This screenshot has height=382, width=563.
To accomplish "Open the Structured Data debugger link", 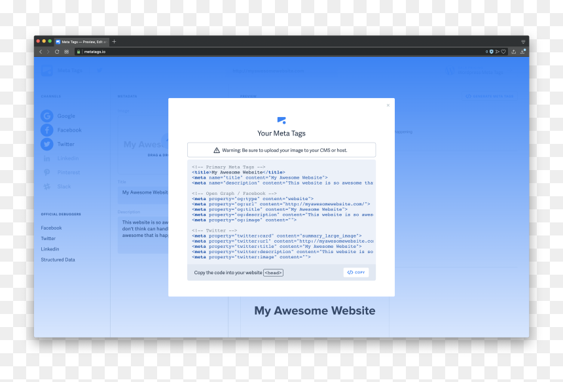I will (58, 260).
